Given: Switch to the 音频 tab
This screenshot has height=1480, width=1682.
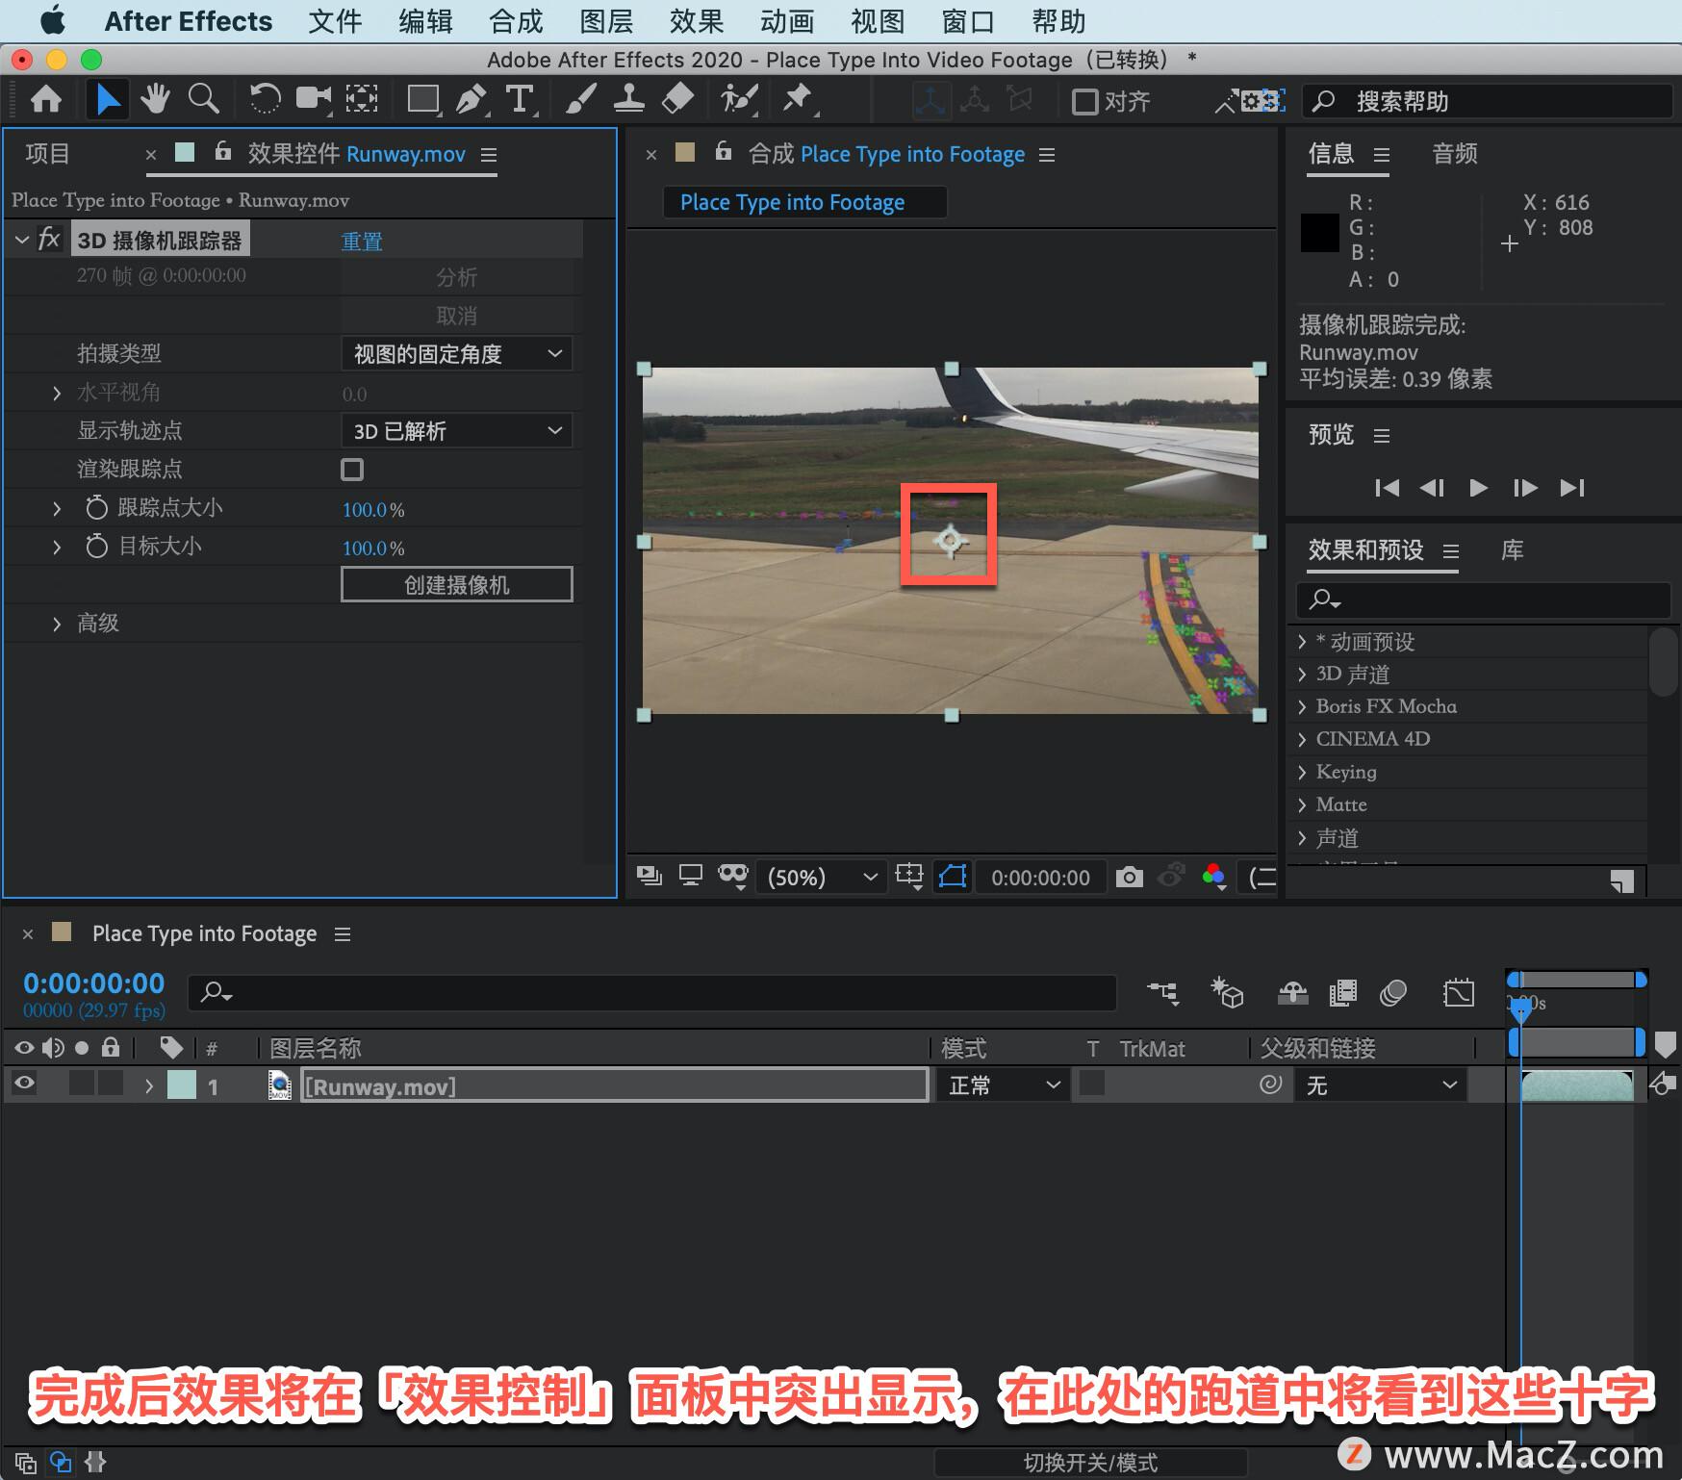Looking at the screenshot, I should tap(1454, 154).
